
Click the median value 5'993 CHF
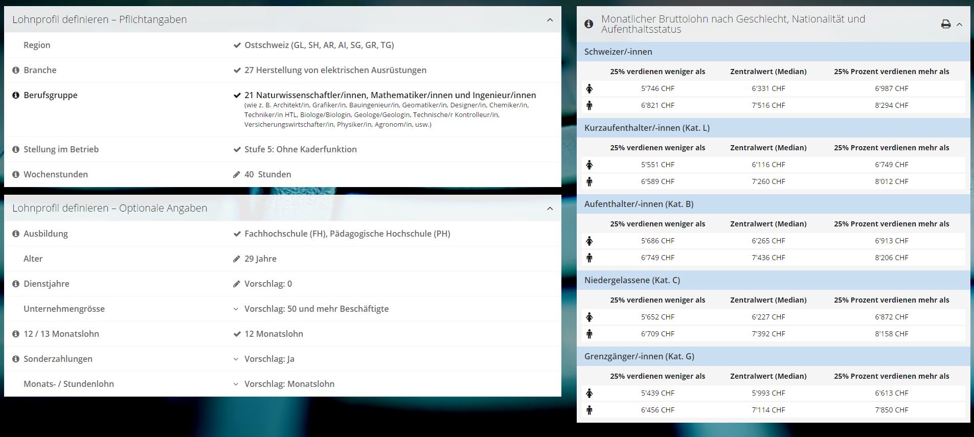click(768, 393)
